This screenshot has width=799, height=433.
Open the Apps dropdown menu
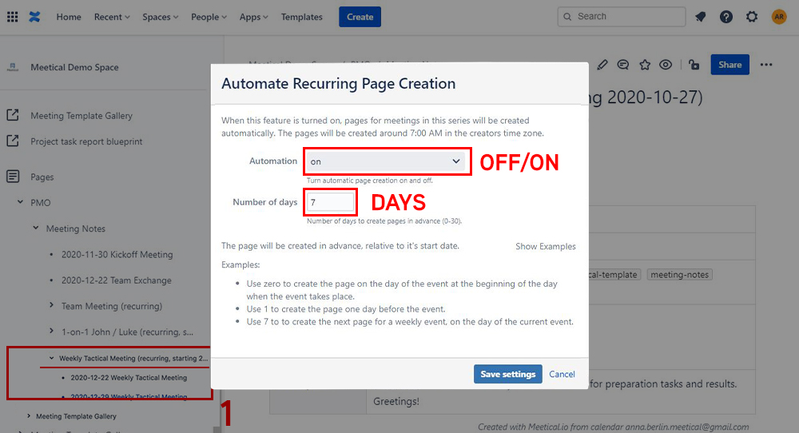[254, 17]
